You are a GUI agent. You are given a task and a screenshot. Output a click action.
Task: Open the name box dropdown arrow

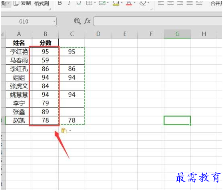click(x=54, y=21)
